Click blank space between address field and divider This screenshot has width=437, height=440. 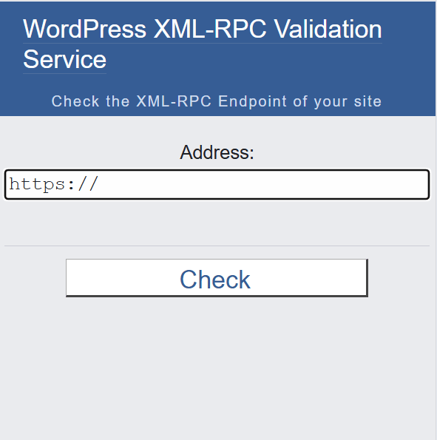(x=217, y=223)
